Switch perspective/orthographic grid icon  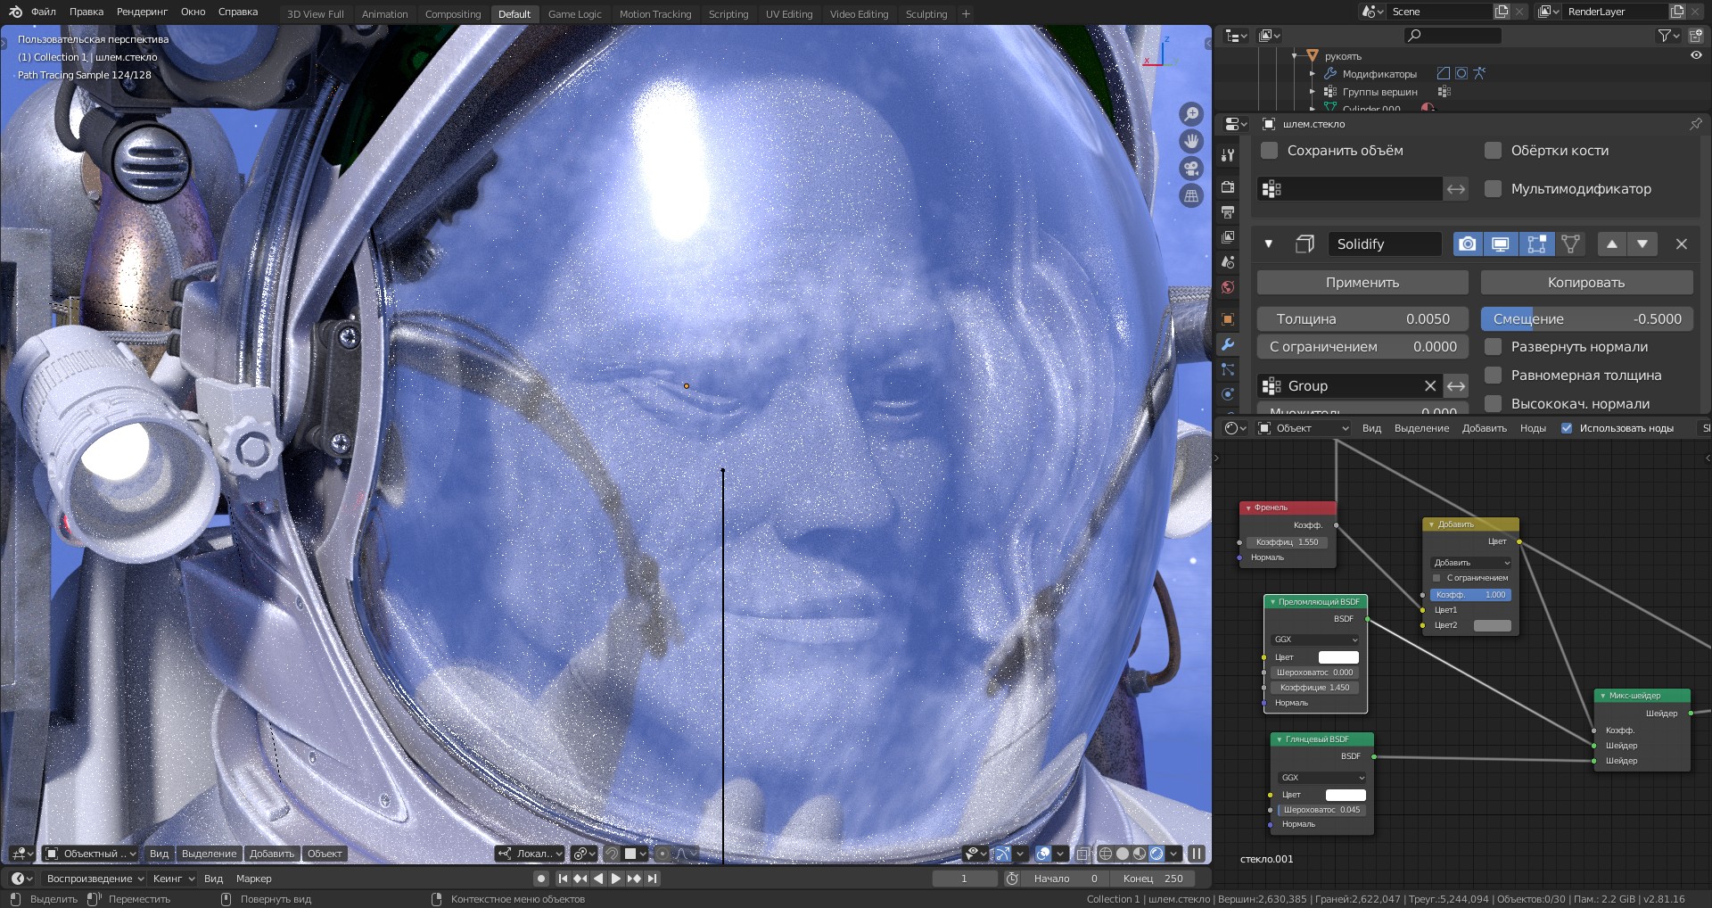coord(1191,196)
